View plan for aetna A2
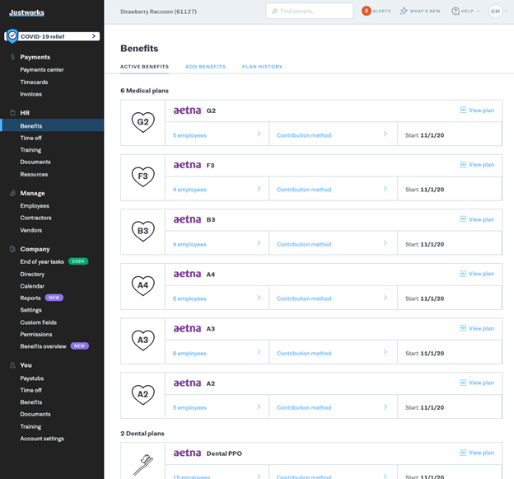Viewport: 514px width, 479px height. point(477,383)
